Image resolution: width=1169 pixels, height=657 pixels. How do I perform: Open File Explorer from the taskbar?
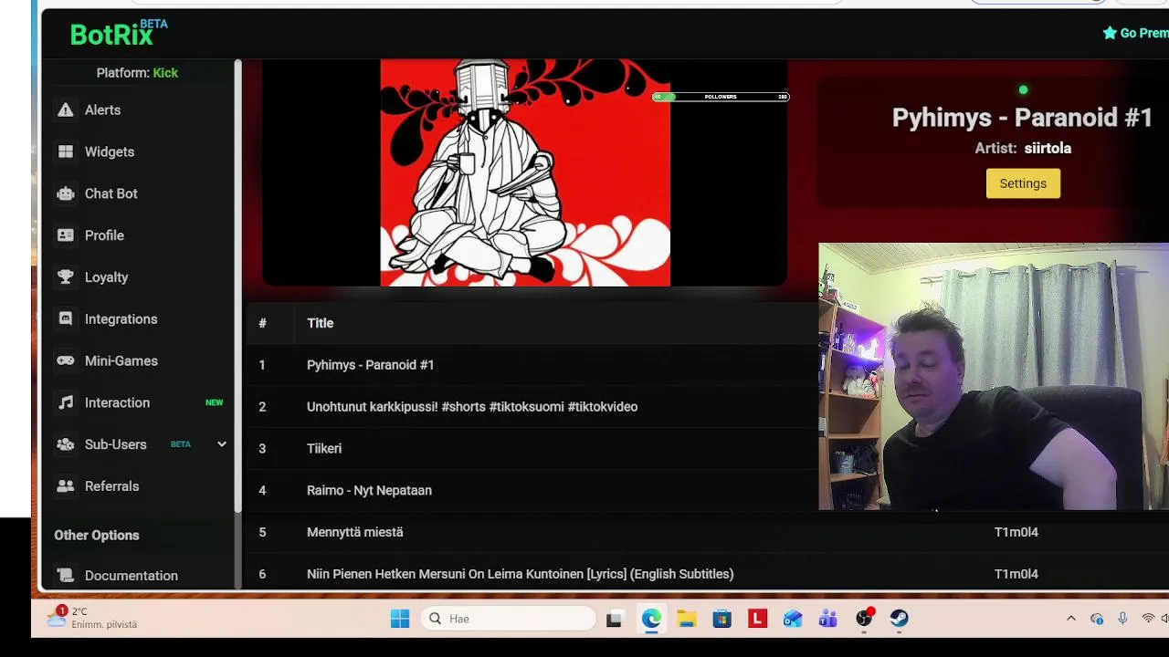coord(687,619)
